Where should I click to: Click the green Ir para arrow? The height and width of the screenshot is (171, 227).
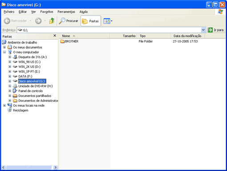[x=210, y=30]
